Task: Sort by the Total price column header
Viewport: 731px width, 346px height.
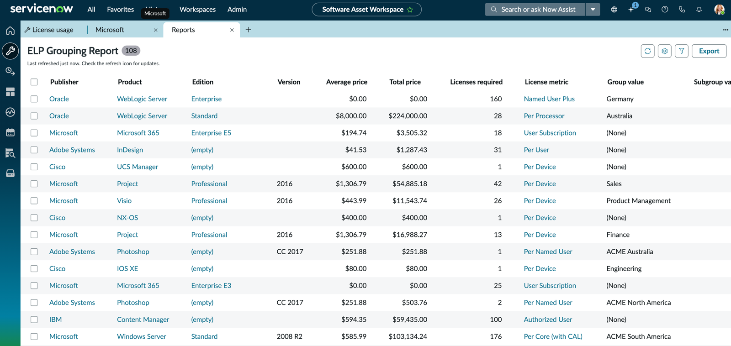Action: [405, 82]
